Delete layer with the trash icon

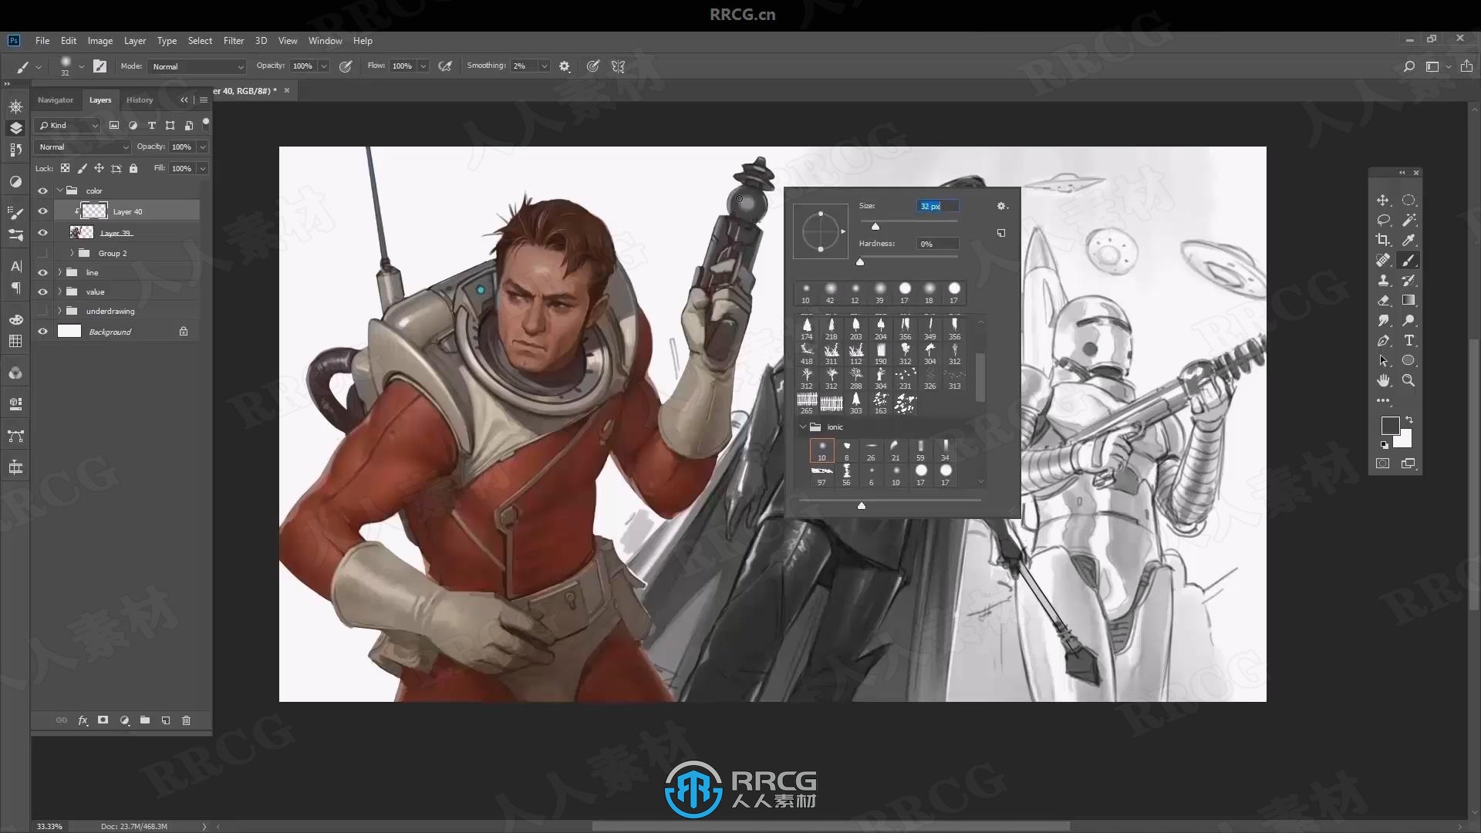tap(186, 720)
